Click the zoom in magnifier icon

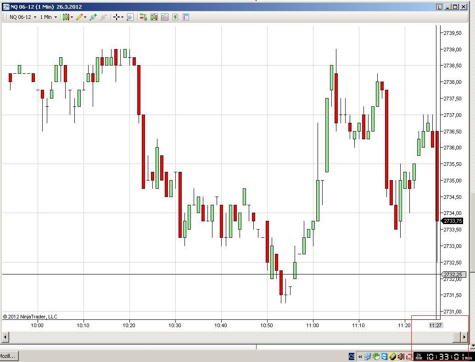coord(93,17)
